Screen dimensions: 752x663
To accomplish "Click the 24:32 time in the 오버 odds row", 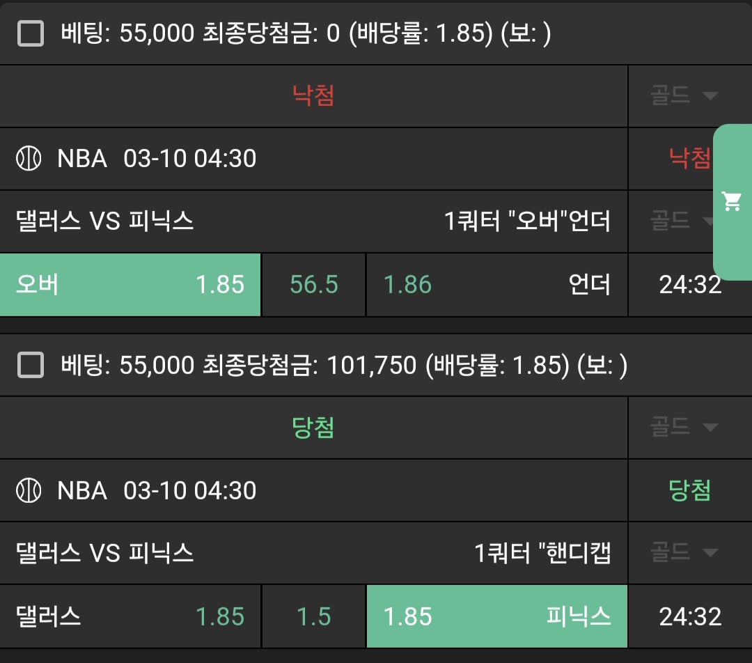I will 690,284.
